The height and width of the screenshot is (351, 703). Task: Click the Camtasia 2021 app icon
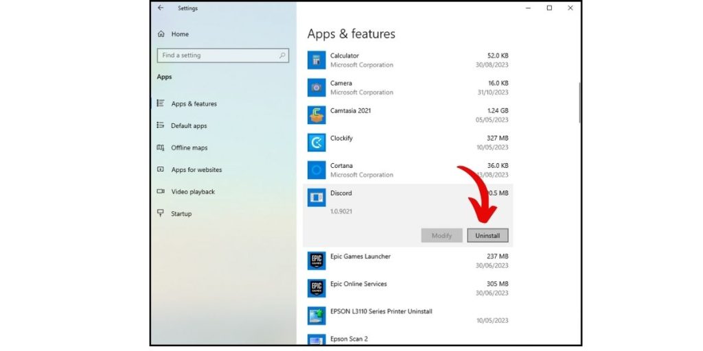point(316,115)
